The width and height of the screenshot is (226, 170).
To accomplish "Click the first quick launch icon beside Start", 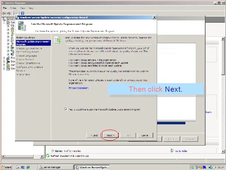I will tap(18, 167).
